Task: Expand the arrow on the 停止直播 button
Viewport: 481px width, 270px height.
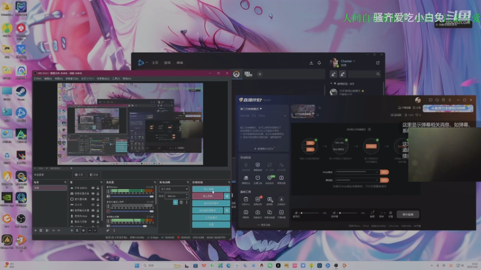Action: (227, 189)
